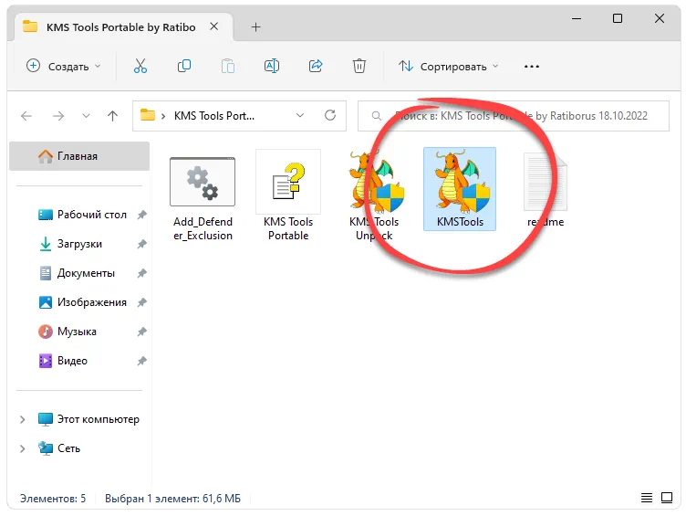Viewport: 686px width, 516px height.
Task: Unpin Музыка from quick access
Action: 141,332
